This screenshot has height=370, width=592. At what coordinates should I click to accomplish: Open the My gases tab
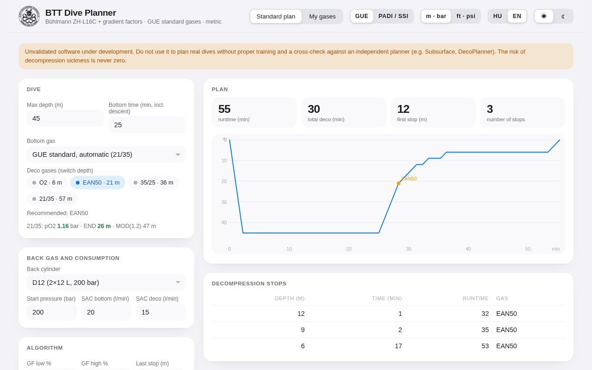click(x=322, y=16)
